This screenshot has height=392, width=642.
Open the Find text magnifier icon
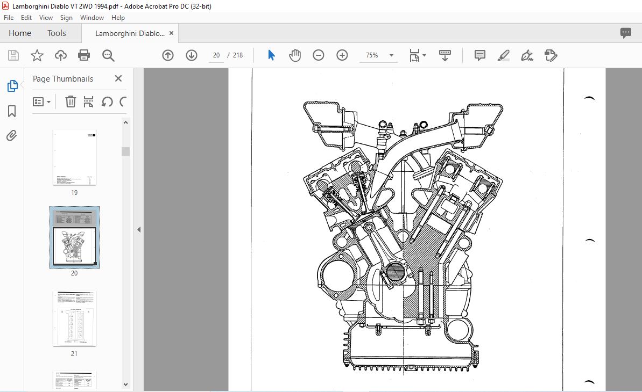click(108, 56)
